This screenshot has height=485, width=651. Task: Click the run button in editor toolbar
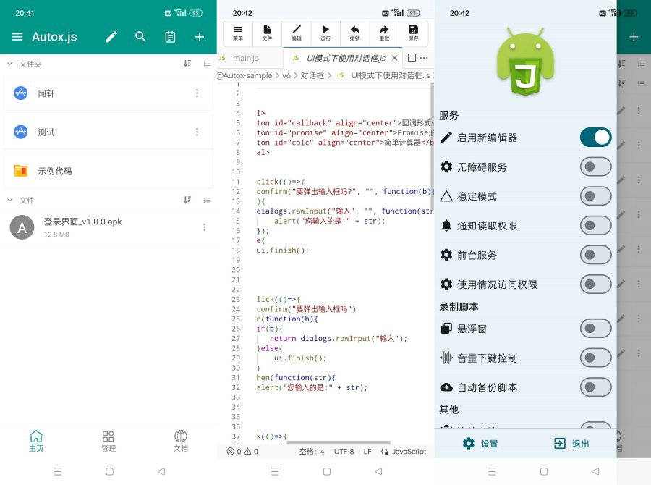(325, 33)
